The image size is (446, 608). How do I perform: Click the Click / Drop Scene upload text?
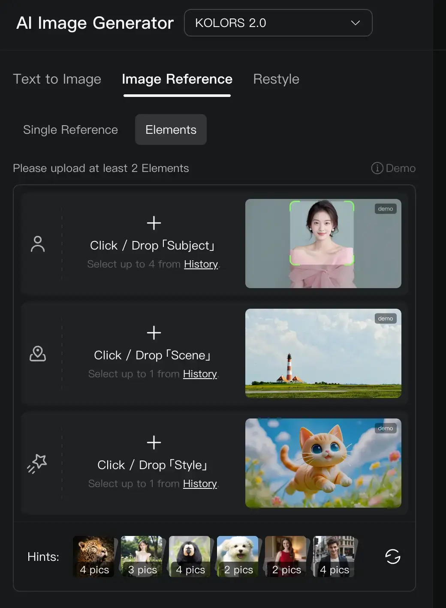tap(153, 355)
